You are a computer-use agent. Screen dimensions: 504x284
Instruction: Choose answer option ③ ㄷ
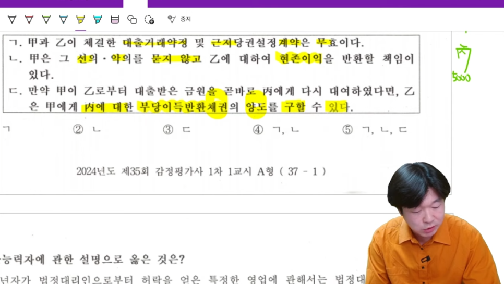[176, 130]
